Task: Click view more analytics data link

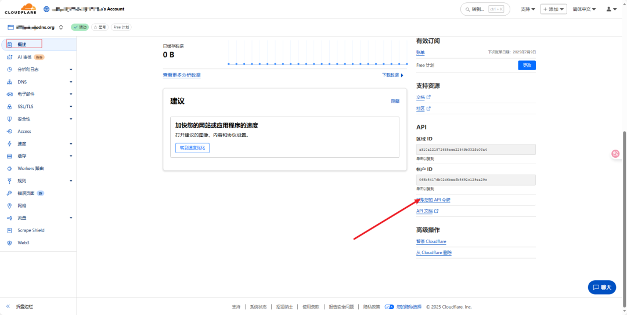Action: click(x=182, y=75)
